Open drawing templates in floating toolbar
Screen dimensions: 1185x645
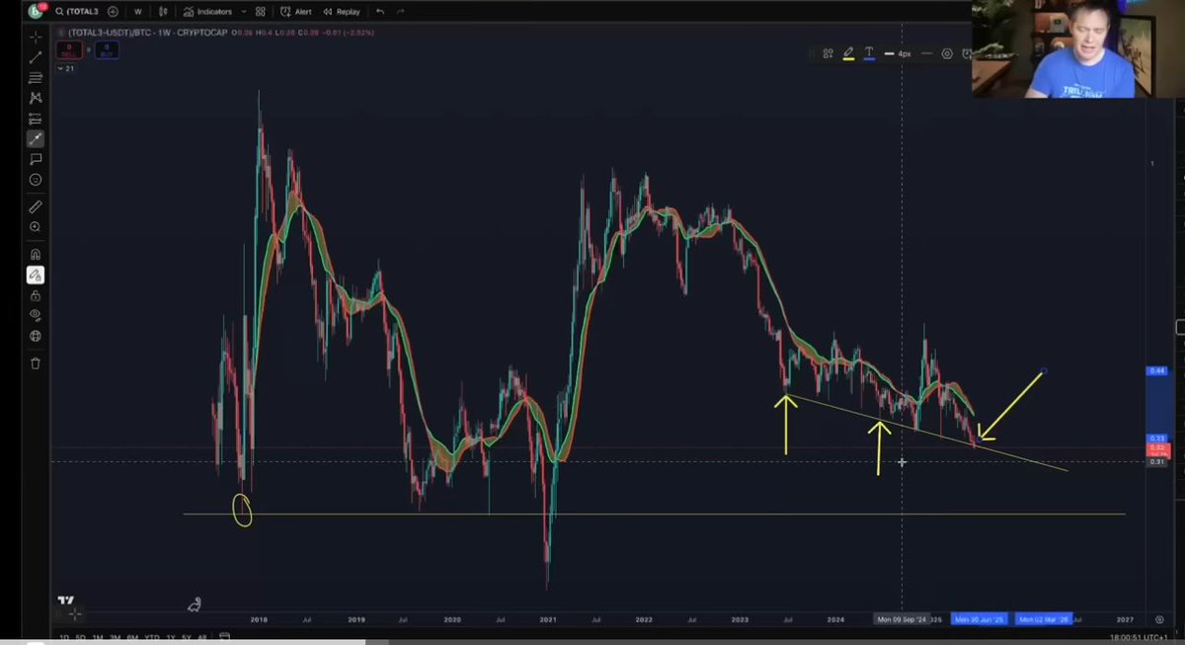tap(828, 53)
